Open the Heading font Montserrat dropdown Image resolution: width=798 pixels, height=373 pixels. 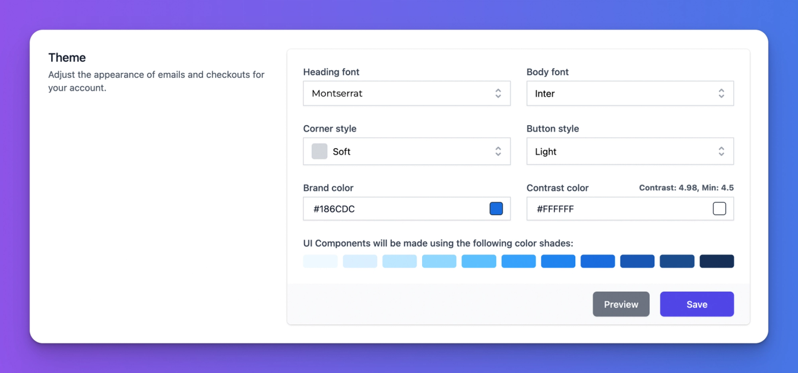[407, 94]
